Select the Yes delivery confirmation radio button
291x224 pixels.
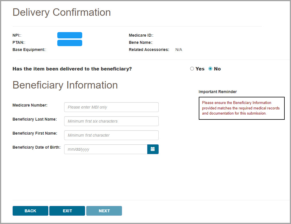coord(192,68)
